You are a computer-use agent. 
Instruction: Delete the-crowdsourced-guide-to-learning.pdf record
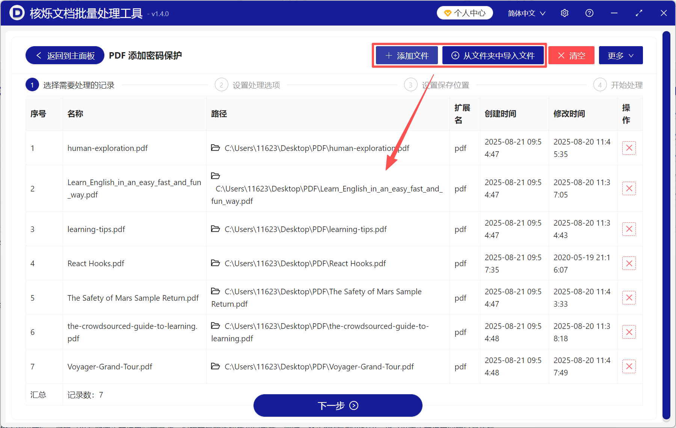coord(629,332)
